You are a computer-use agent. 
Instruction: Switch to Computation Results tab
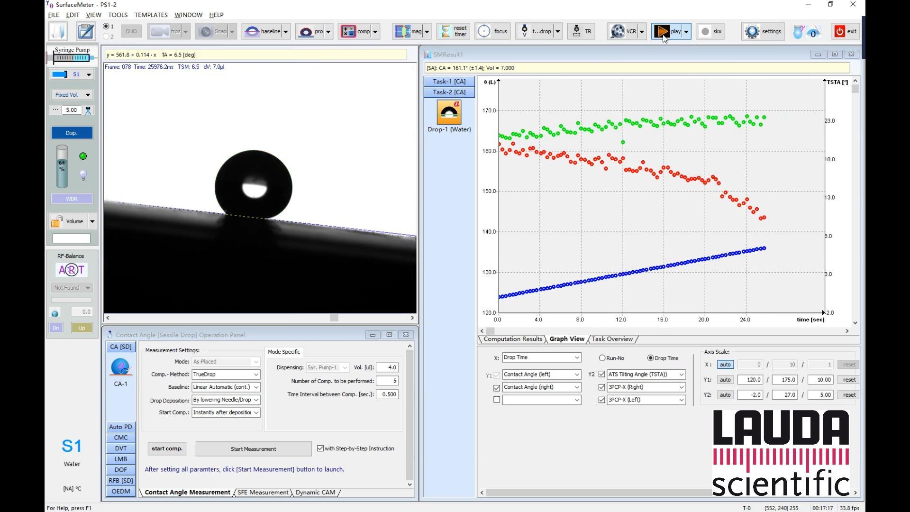512,339
